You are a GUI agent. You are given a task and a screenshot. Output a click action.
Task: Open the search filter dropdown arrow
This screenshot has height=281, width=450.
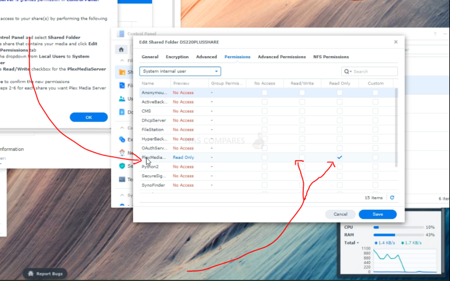point(351,72)
